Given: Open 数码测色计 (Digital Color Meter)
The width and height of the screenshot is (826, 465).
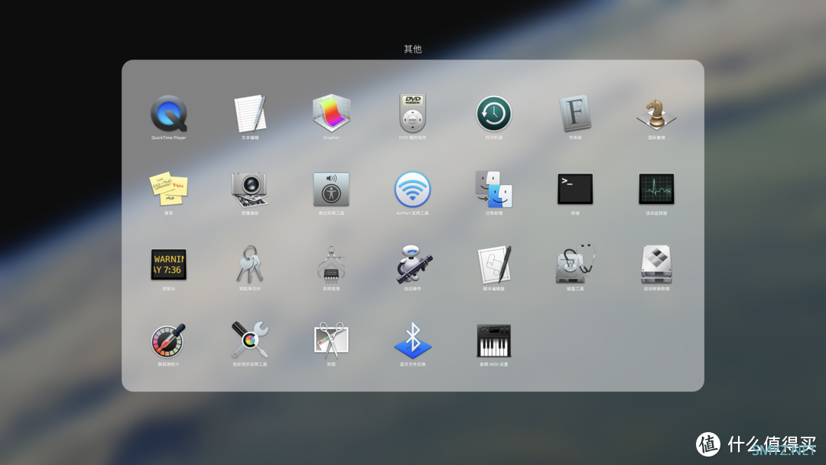Looking at the screenshot, I should pos(168,340).
